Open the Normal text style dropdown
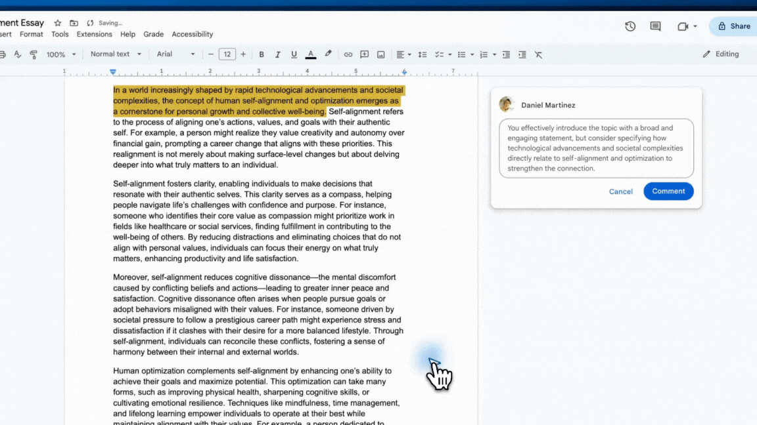Screen dimensions: 757x425 pyautogui.click(x=116, y=54)
